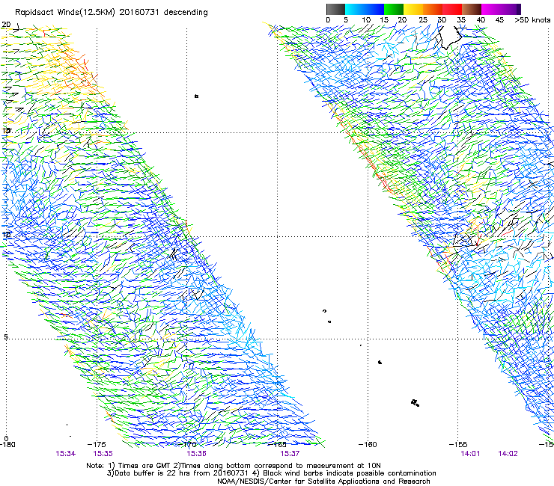Click the purple swath time "15:34"
The image size is (554, 486).
(65, 454)
